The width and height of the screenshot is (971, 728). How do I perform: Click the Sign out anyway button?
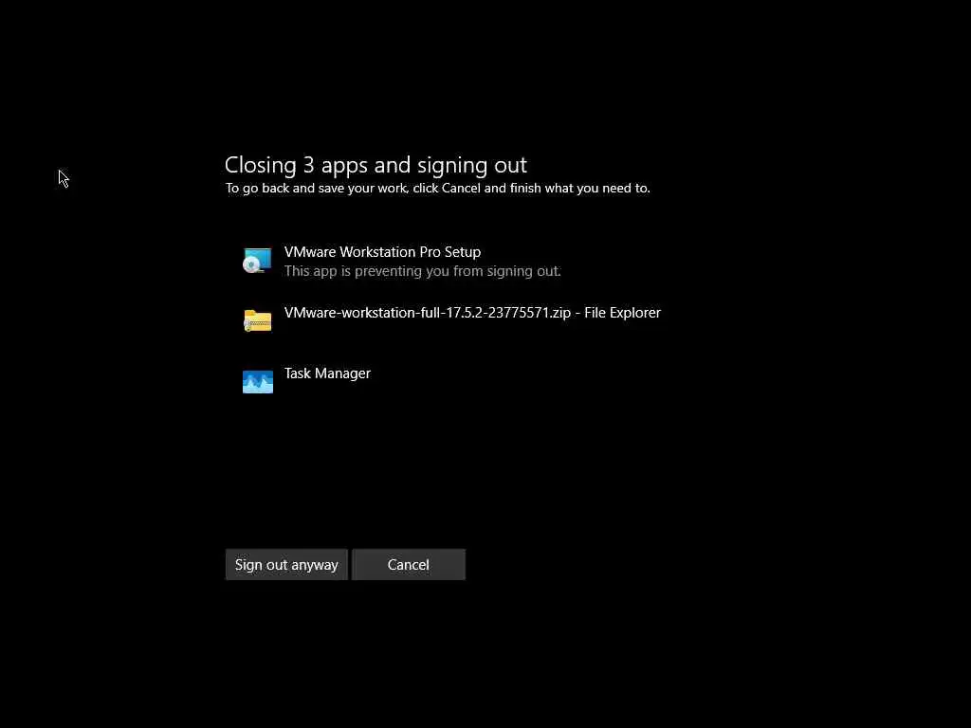click(x=286, y=565)
